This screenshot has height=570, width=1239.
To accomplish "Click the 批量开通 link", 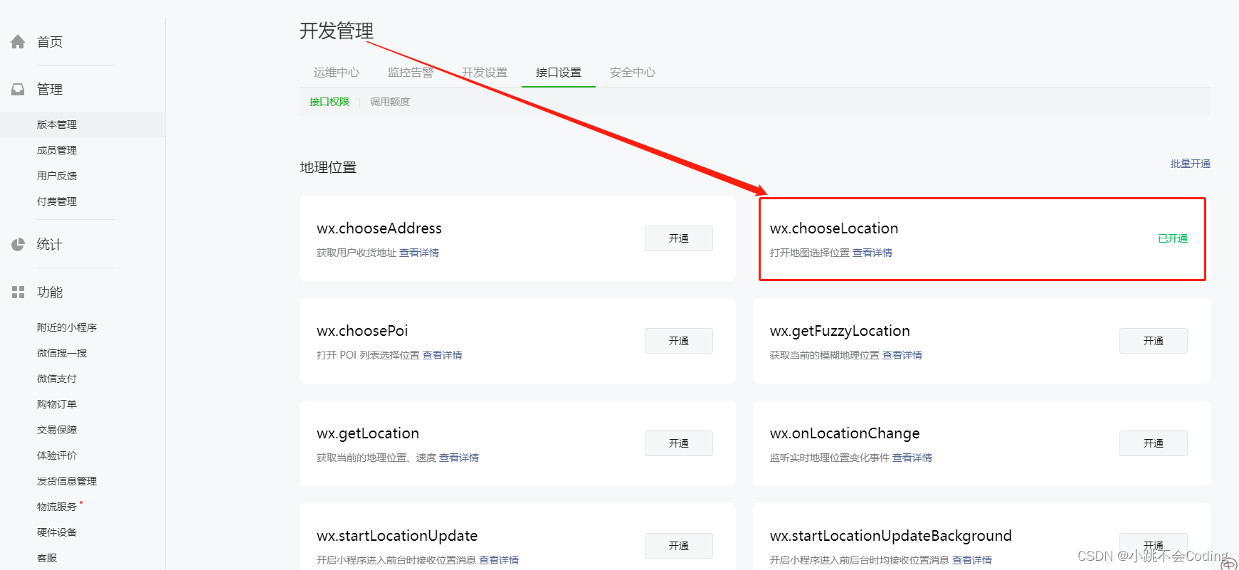I will (x=1191, y=164).
